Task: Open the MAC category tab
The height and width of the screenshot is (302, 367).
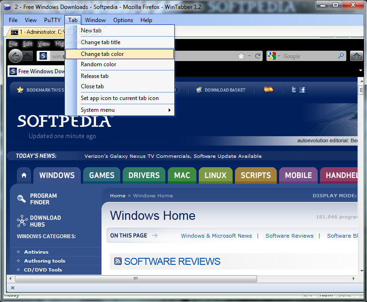Action: tap(182, 175)
